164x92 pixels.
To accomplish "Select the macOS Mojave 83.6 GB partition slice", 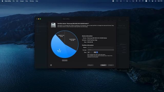I will pyautogui.click(x=72, y=40).
